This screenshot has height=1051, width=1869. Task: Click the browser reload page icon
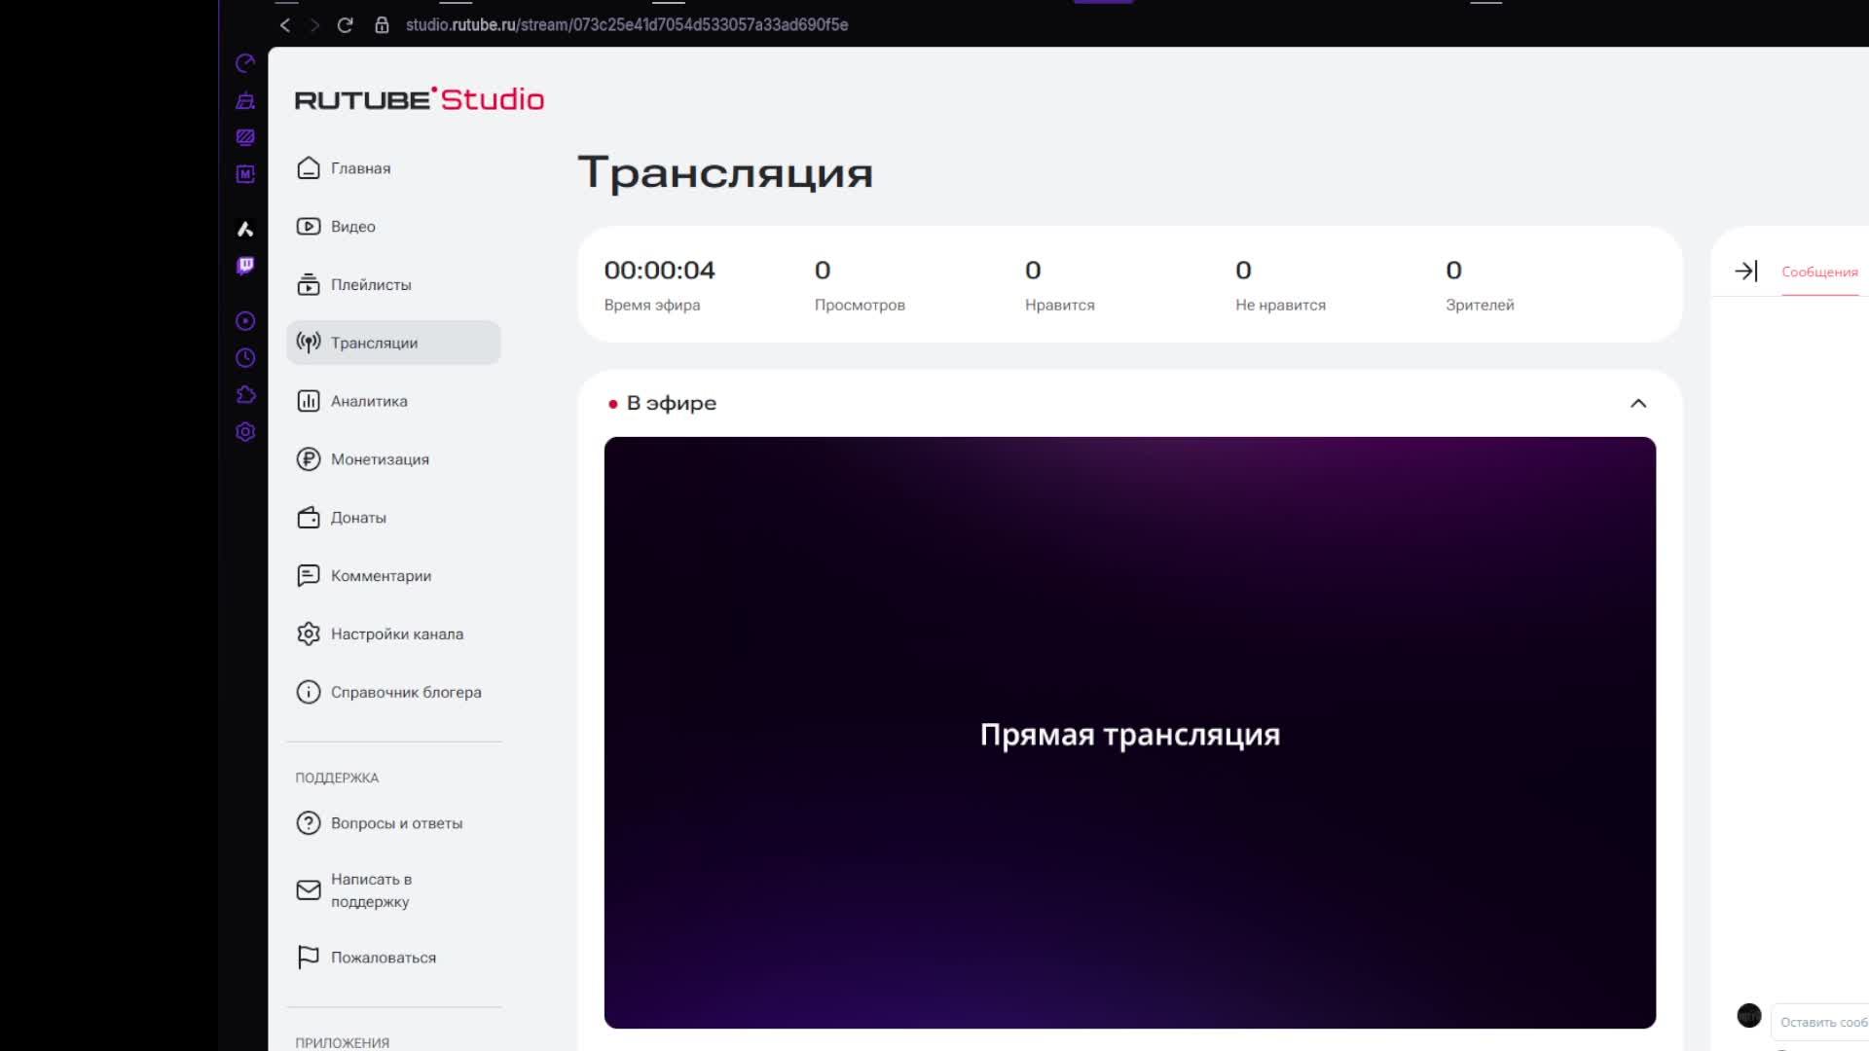[345, 25]
